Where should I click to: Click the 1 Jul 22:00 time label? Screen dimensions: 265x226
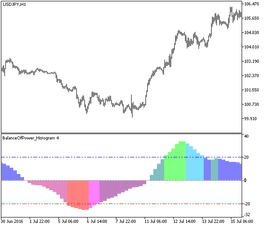(x=40, y=222)
